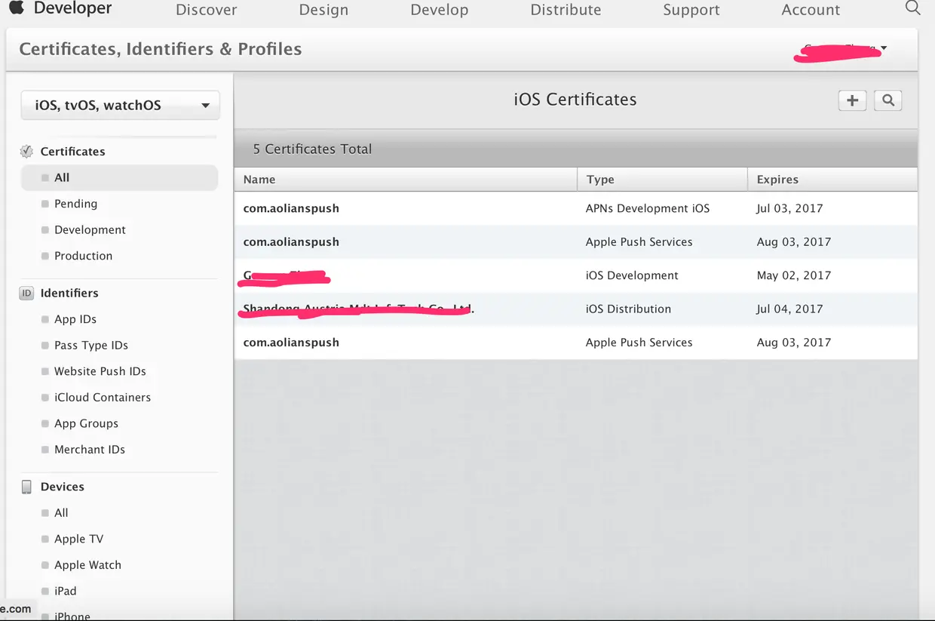This screenshot has width=935, height=621.
Task: Click the Certificates section heading
Action: [72, 151]
